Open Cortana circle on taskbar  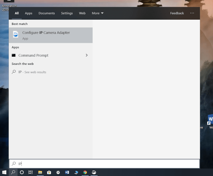pyautogui.click(x=22, y=172)
